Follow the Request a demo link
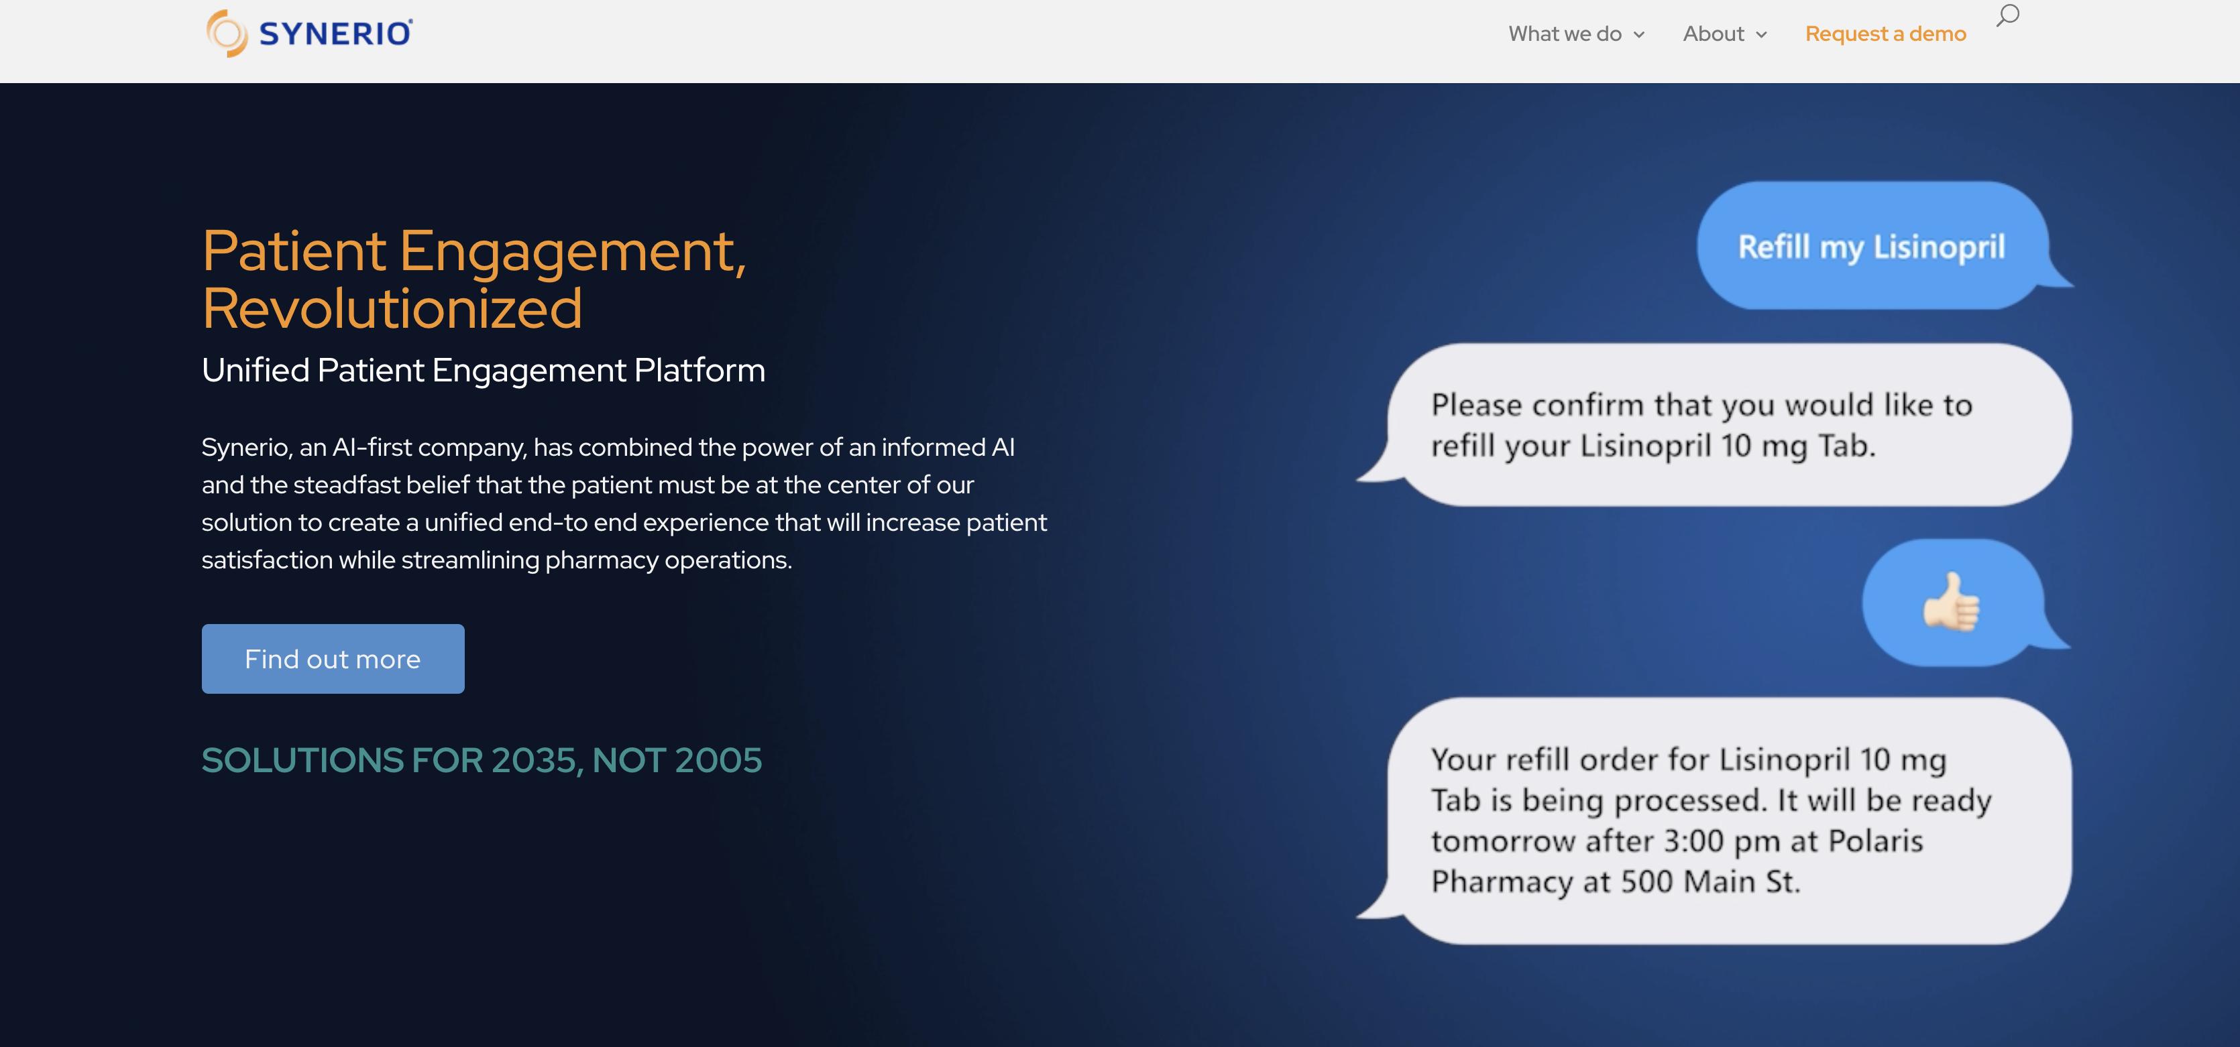The width and height of the screenshot is (2240, 1047). tap(1885, 34)
